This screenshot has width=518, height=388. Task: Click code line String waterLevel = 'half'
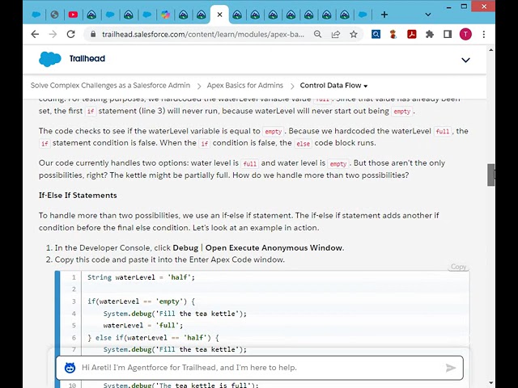point(141,277)
